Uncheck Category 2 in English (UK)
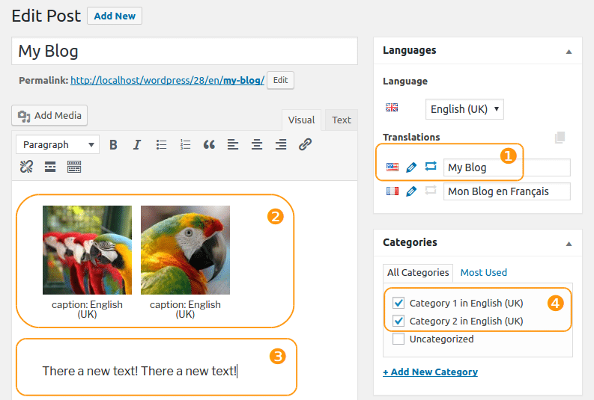 (x=398, y=321)
